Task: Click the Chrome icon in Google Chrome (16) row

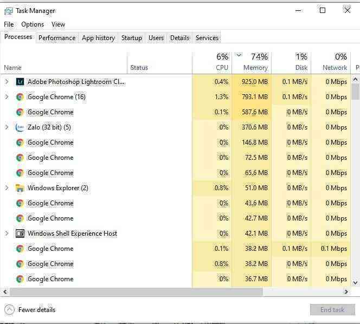Action: coord(20,97)
